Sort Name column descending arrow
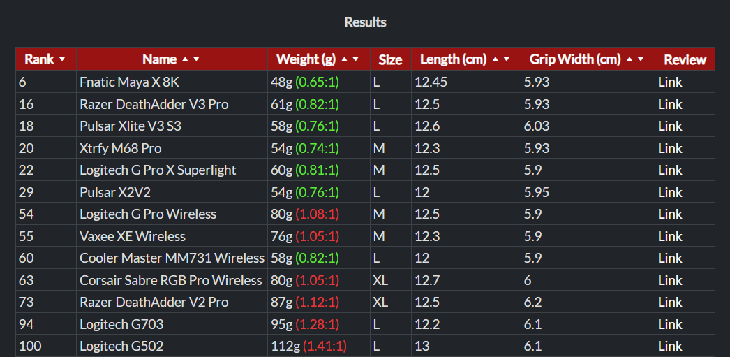Screen dimensions: 730x357 pyautogui.click(x=196, y=59)
